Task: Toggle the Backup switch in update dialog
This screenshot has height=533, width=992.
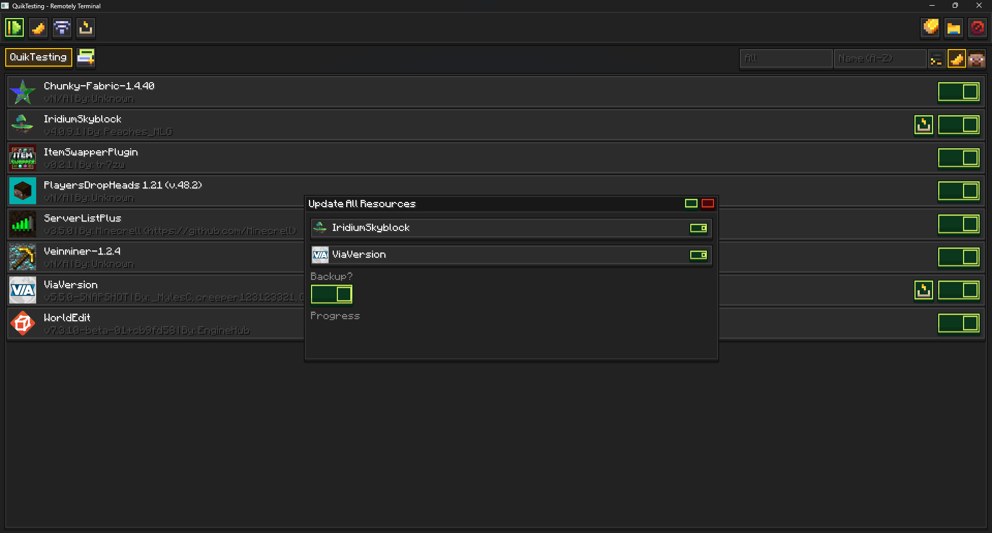Action: (332, 294)
